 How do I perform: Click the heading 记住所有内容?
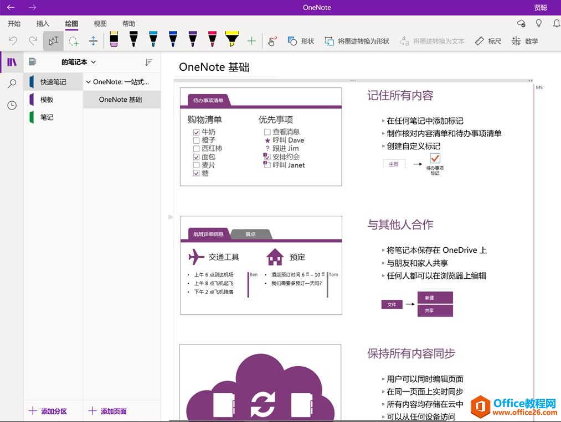400,95
